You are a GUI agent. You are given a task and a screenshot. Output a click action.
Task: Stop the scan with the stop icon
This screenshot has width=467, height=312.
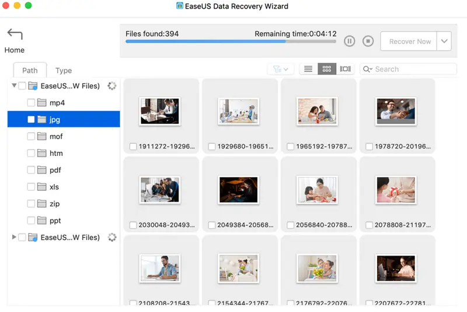pos(368,41)
